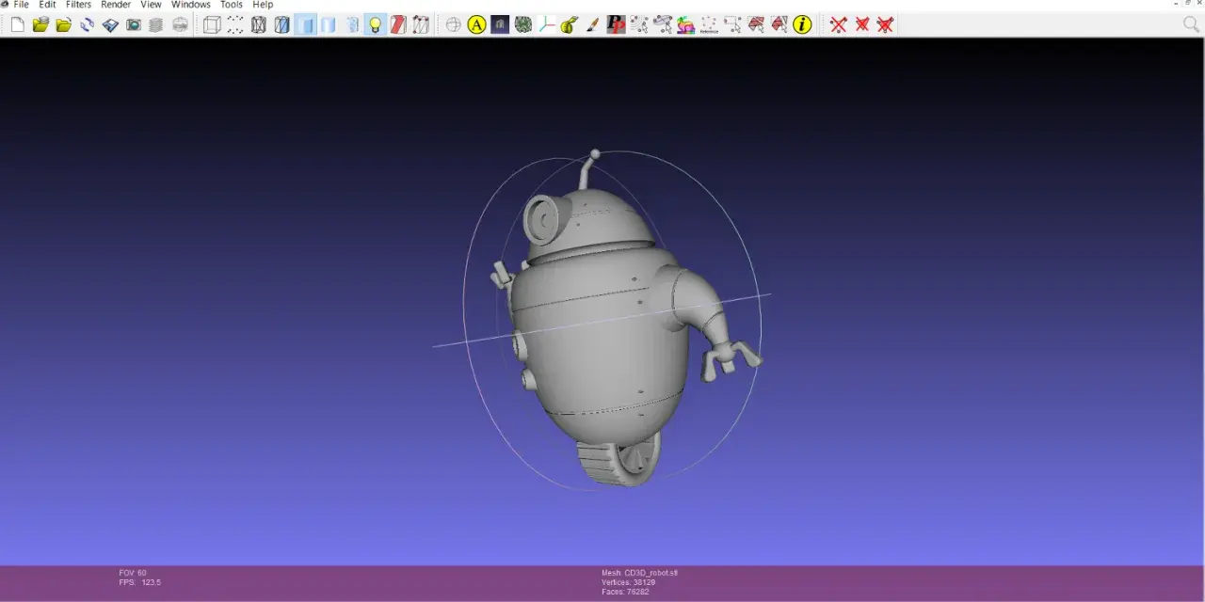
Task: Show the layer dialog stack icon
Action: (x=156, y=24)
